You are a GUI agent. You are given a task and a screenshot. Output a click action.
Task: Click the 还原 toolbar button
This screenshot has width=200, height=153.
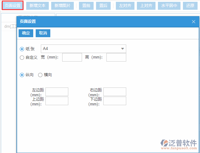click(190, 6)
